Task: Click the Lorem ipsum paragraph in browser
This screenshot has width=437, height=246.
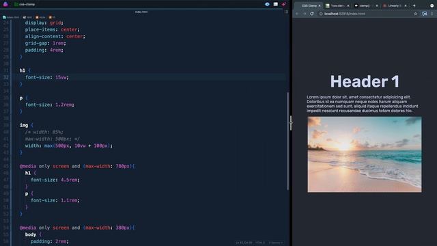Action: coord(363,104)
